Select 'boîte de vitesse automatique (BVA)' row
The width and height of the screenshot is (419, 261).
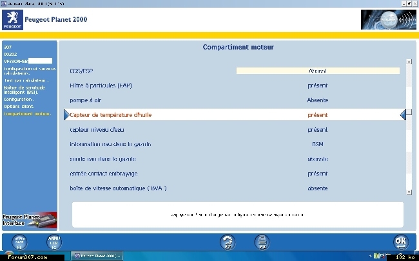(235, 188)
